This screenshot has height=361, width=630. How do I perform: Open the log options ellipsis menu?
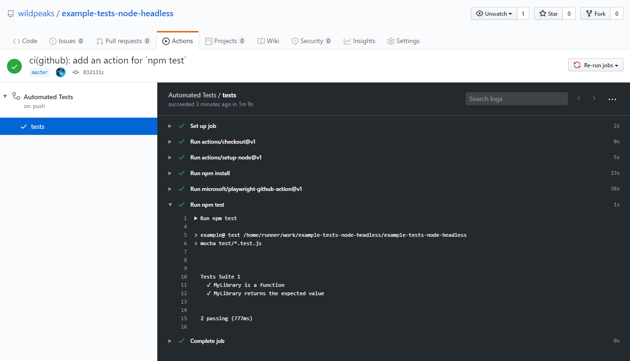(x=612, y=99)
